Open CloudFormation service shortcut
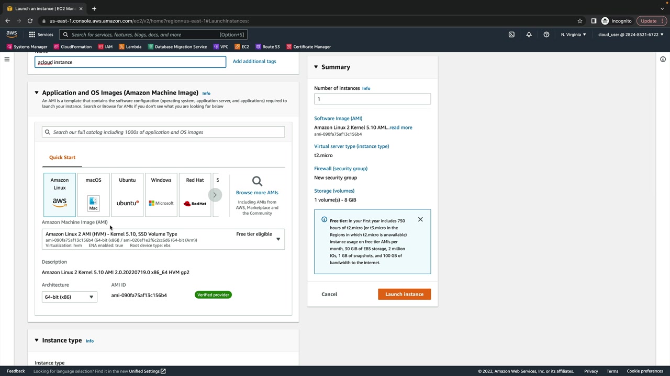670x376 pixels. click(72, 46)
